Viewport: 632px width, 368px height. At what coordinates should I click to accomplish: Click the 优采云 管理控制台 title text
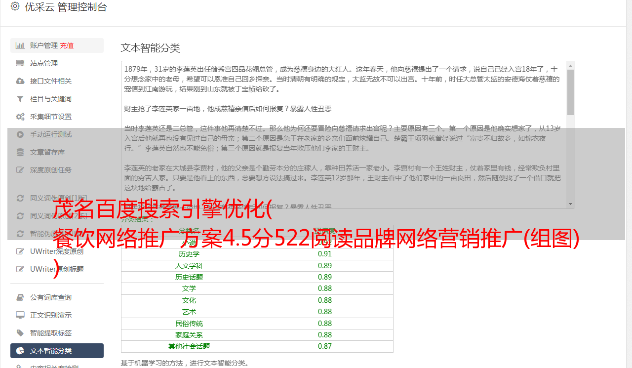coord(66,7)
